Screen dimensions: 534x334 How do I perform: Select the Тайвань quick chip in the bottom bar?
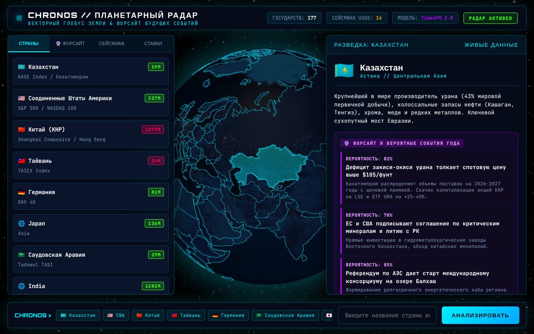(x=186, y=315)
